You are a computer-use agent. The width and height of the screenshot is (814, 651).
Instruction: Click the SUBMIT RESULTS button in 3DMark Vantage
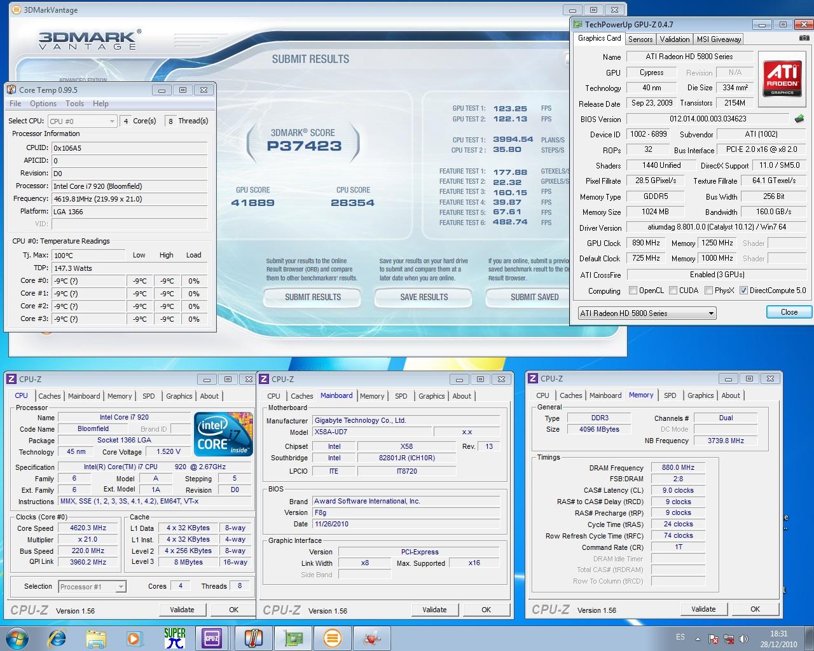coord(312,297)
